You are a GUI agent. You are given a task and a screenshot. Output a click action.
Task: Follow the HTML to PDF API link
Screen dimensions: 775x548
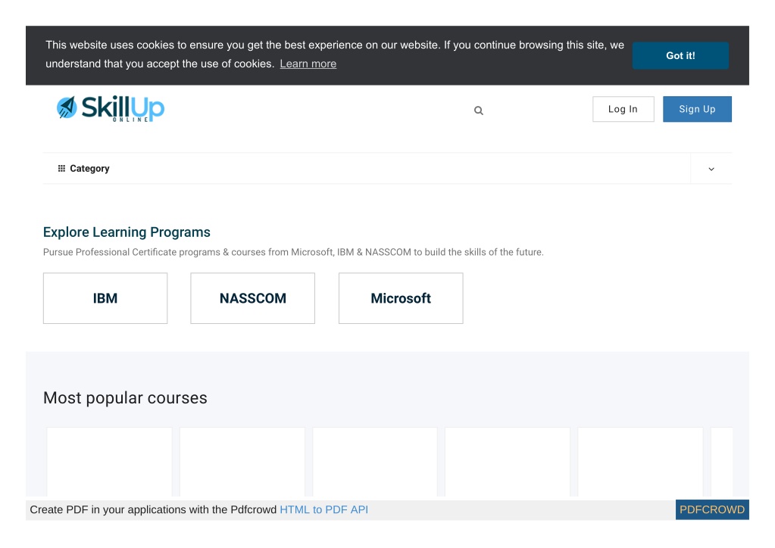tap(323, 509)
